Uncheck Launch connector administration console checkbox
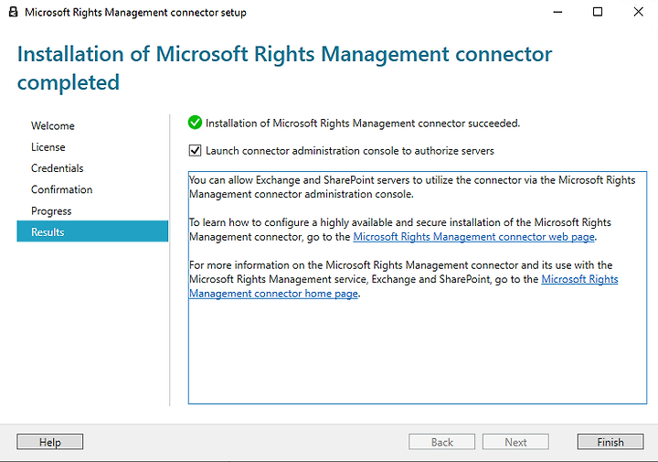 click(x=195, y=150)
